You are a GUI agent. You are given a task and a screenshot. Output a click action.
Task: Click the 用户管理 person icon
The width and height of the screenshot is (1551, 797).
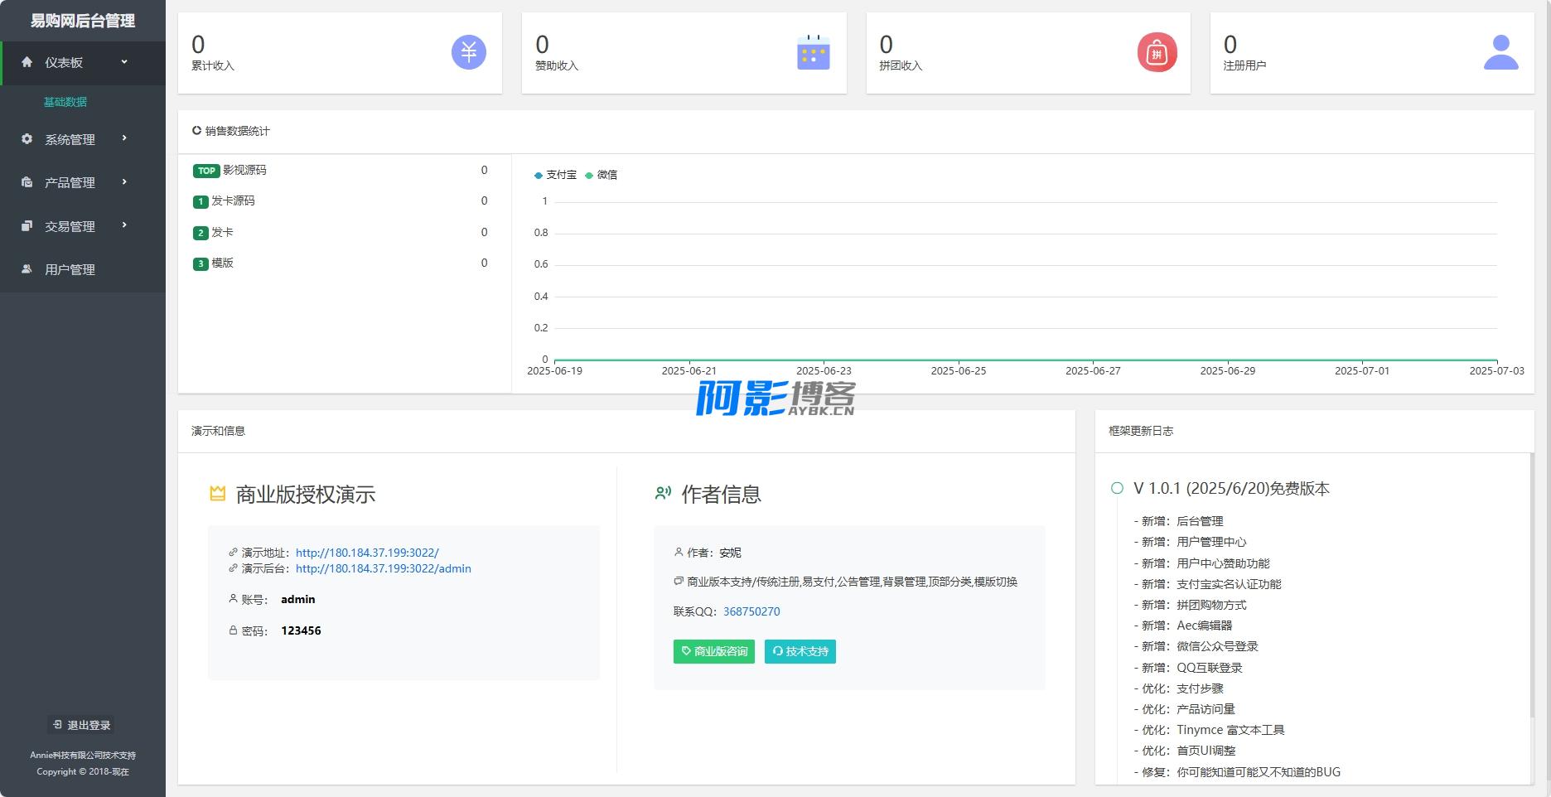tap(27, 269)
